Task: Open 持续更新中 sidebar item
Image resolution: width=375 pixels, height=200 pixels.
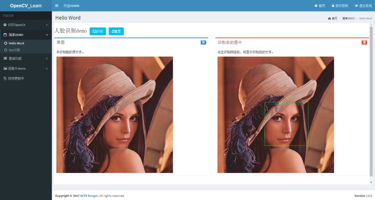Action: [26, 78]
